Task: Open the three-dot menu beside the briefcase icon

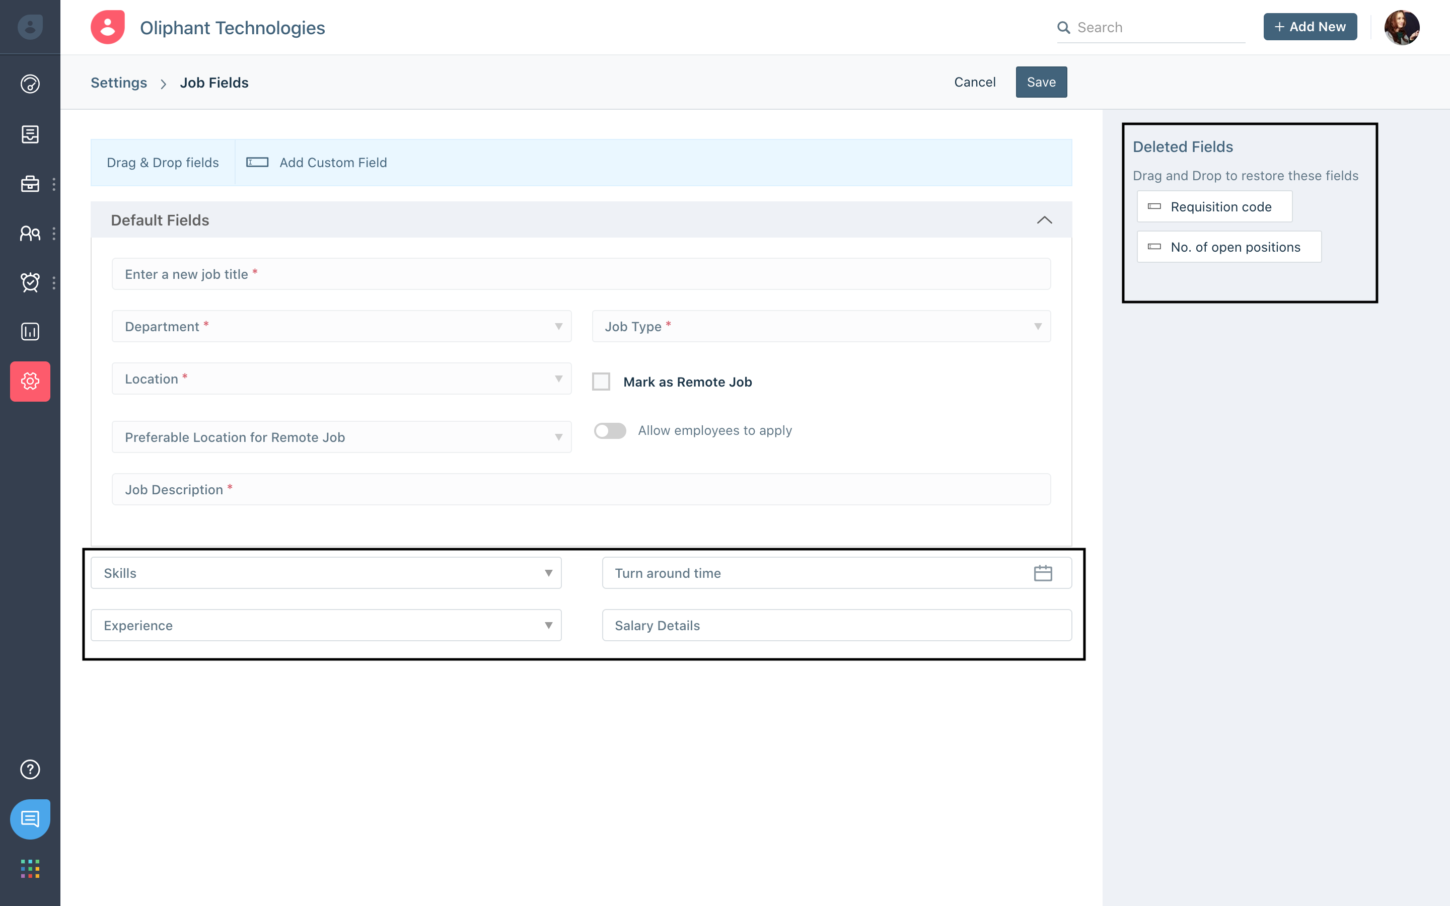Action: 55,184
